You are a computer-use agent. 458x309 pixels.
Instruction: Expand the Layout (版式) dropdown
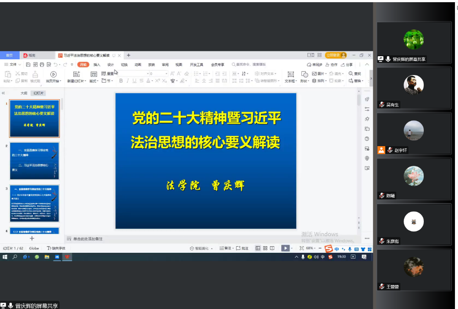94,81
